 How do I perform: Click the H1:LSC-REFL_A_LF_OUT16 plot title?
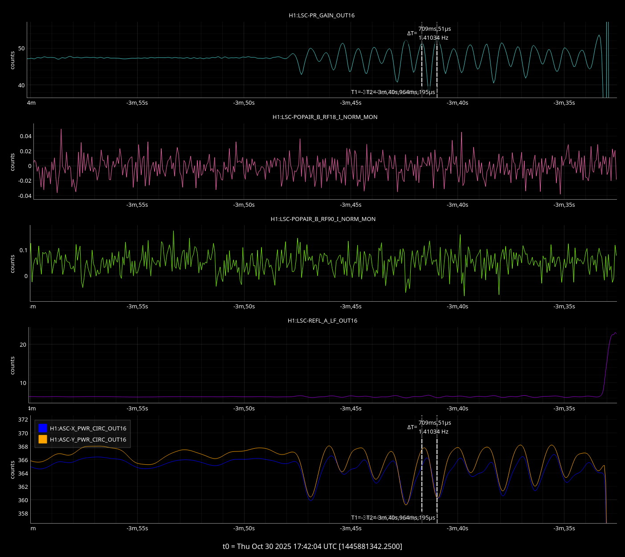point(323,321)
